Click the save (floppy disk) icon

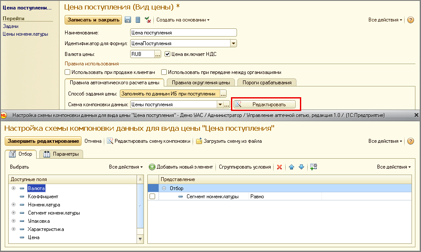click(128, 20)
